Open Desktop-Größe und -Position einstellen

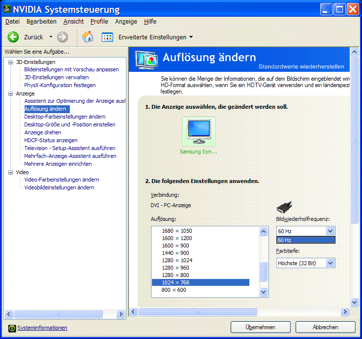(70, 124)
